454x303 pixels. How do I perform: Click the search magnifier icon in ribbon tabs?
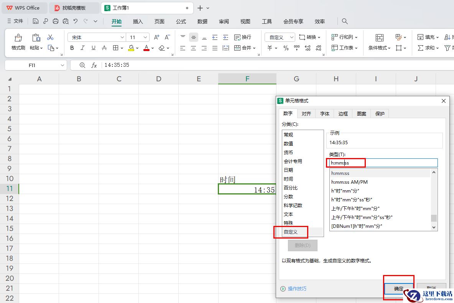pos(345,21)
